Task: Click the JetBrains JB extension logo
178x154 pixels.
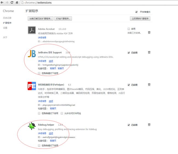Action: click(x=32, y=54)
